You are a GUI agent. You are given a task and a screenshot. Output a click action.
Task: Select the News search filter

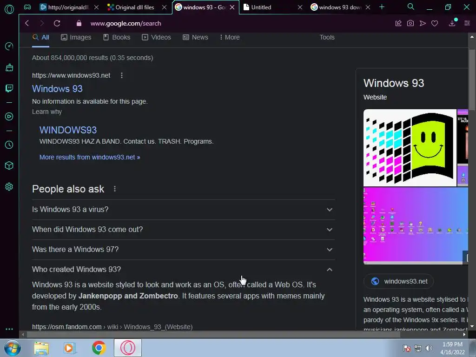point(196,37)
